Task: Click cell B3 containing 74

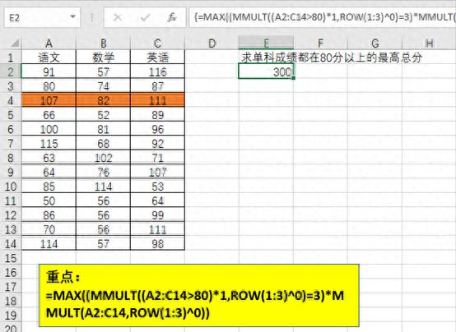Action: tap(103, 86)
